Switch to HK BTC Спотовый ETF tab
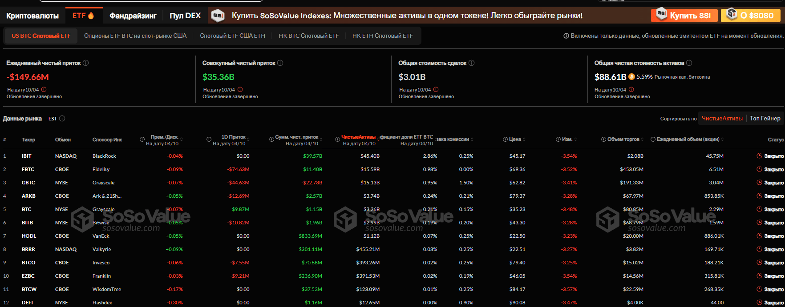 (x=309, y=36)
